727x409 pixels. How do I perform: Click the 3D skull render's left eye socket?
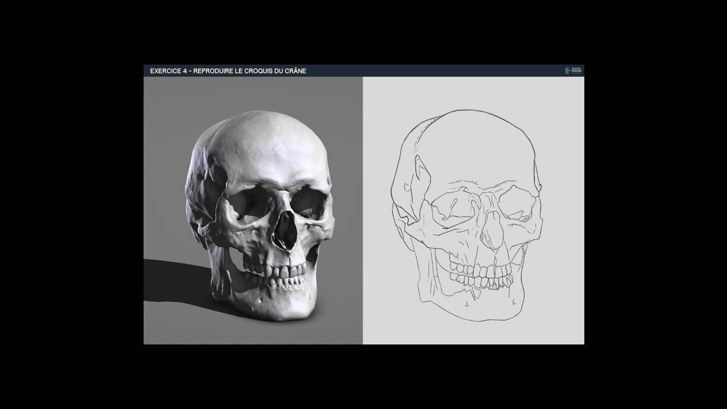click(x=247, y=204)
